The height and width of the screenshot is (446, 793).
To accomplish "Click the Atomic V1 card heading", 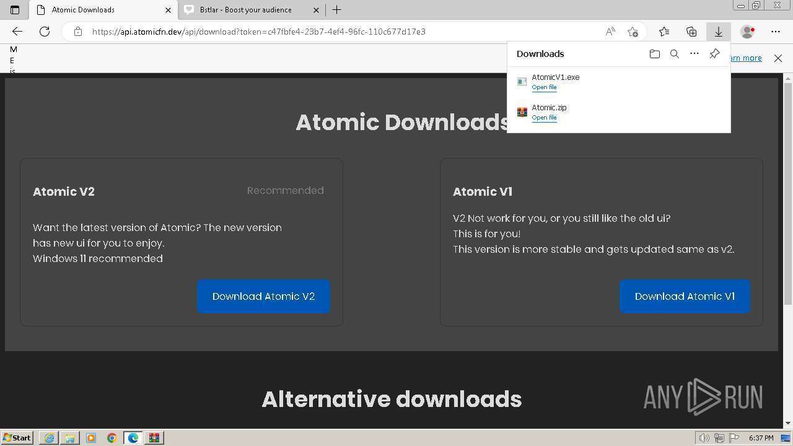I will [483, 191].
